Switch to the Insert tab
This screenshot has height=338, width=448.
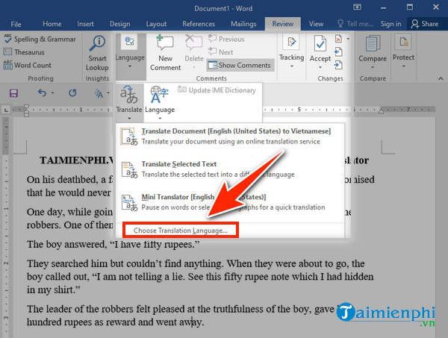coord(85,24)
